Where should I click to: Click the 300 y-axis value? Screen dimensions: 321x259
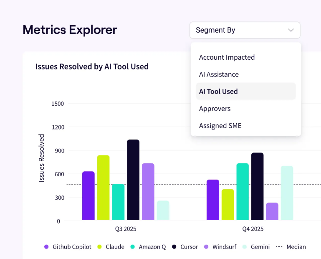point(60,198)
